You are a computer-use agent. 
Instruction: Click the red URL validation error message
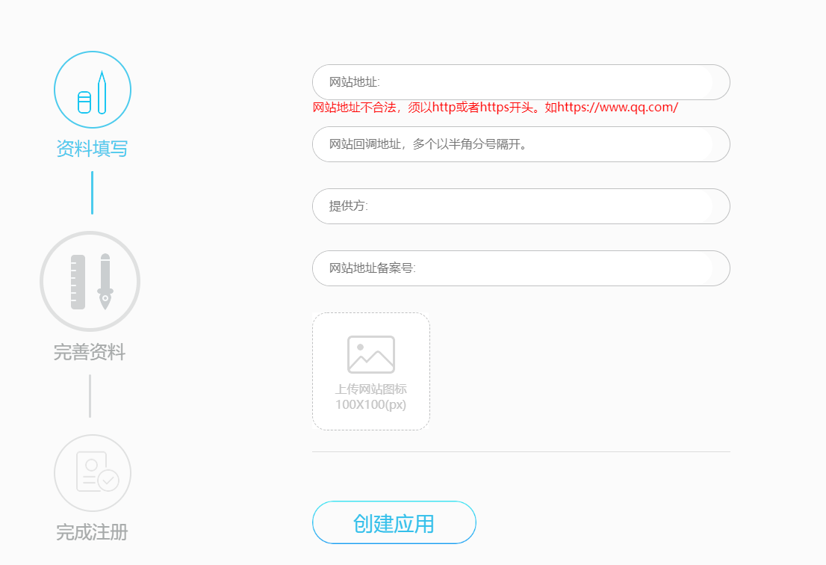pos(494,108)
